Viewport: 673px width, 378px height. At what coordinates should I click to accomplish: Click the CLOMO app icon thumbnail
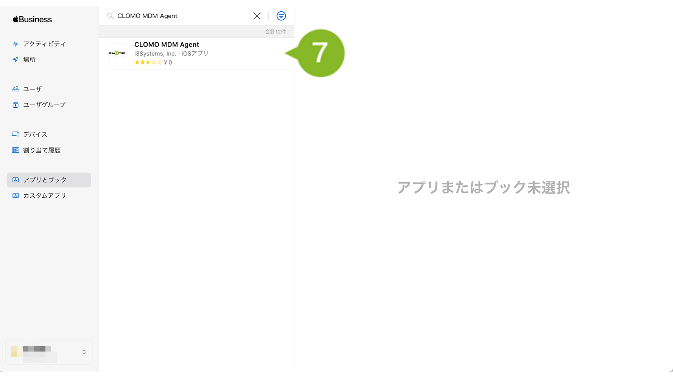[x=117, y=53]
